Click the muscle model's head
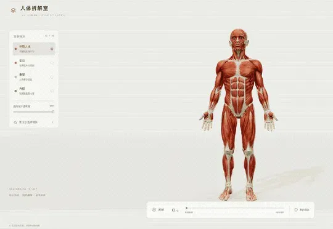333x229 pixels. pyautogui.click(x=239, y=39)
